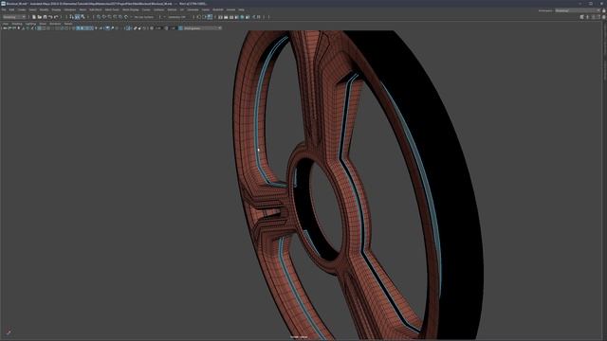The height and width of the screenshot is (341, 607).
Task: Open the Mesh Tools menu
Action: click(112, 9)
